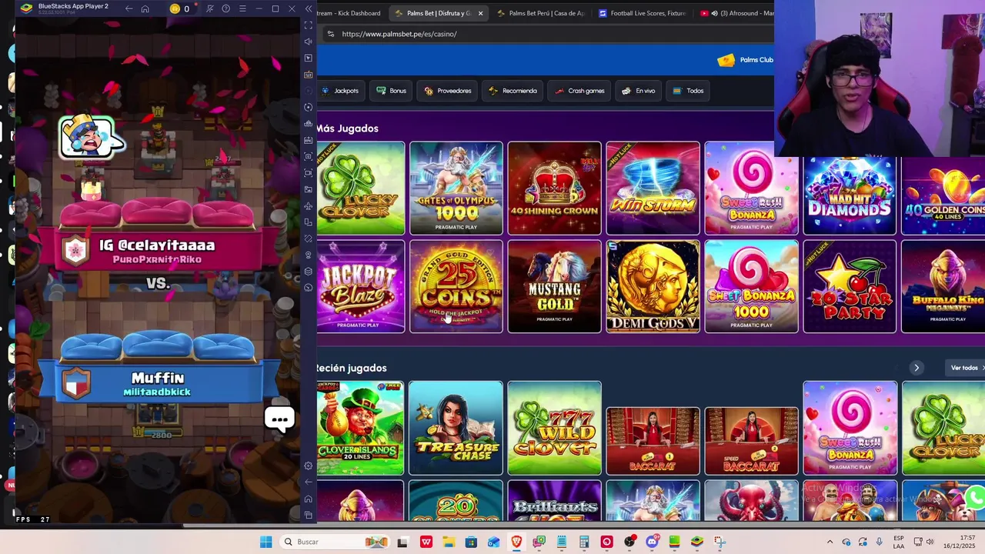985x554 pixels.
Task: Open media folder icon in sidebar
Action: pyautogui.click(x=309, y=189)
